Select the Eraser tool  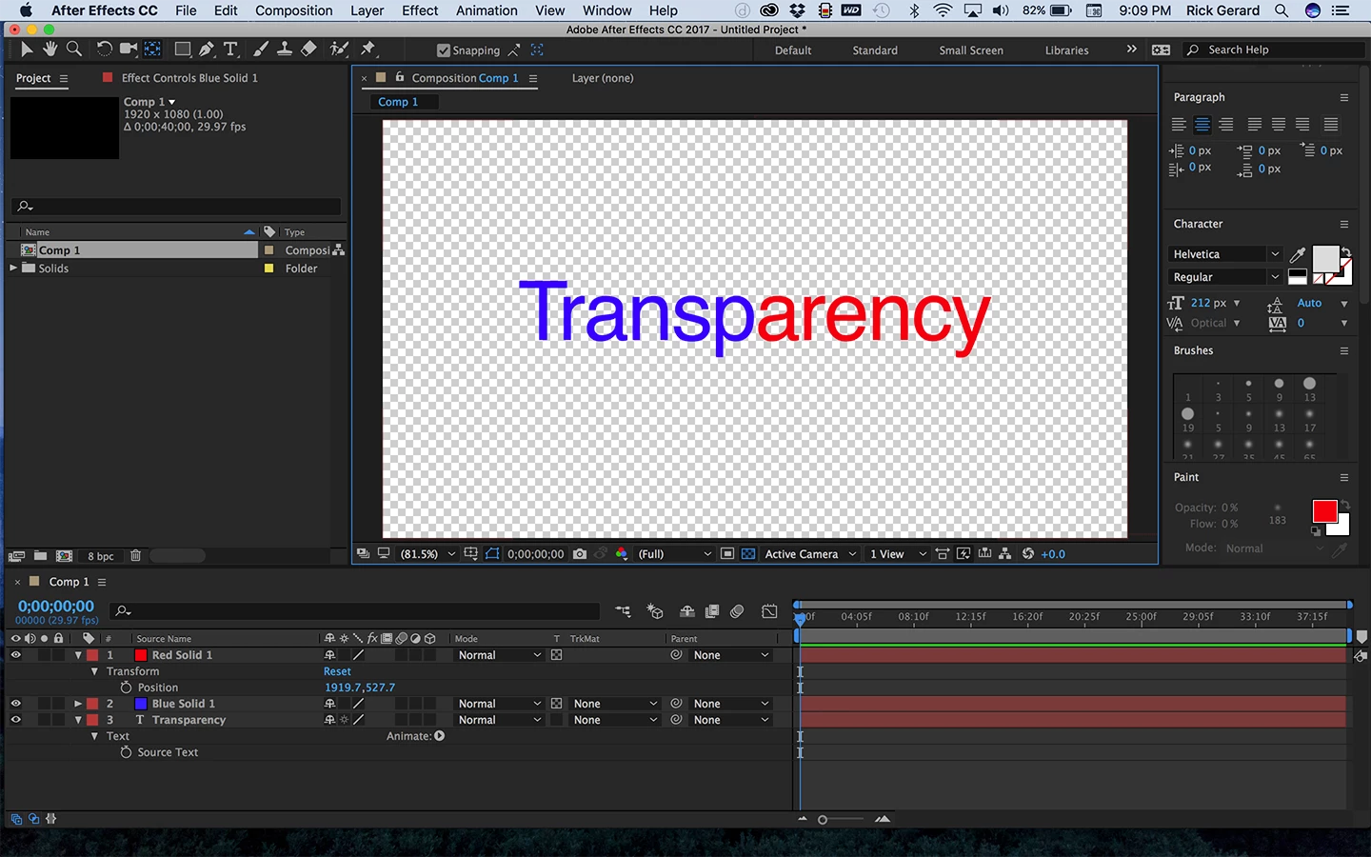click(x=308, y=50)
